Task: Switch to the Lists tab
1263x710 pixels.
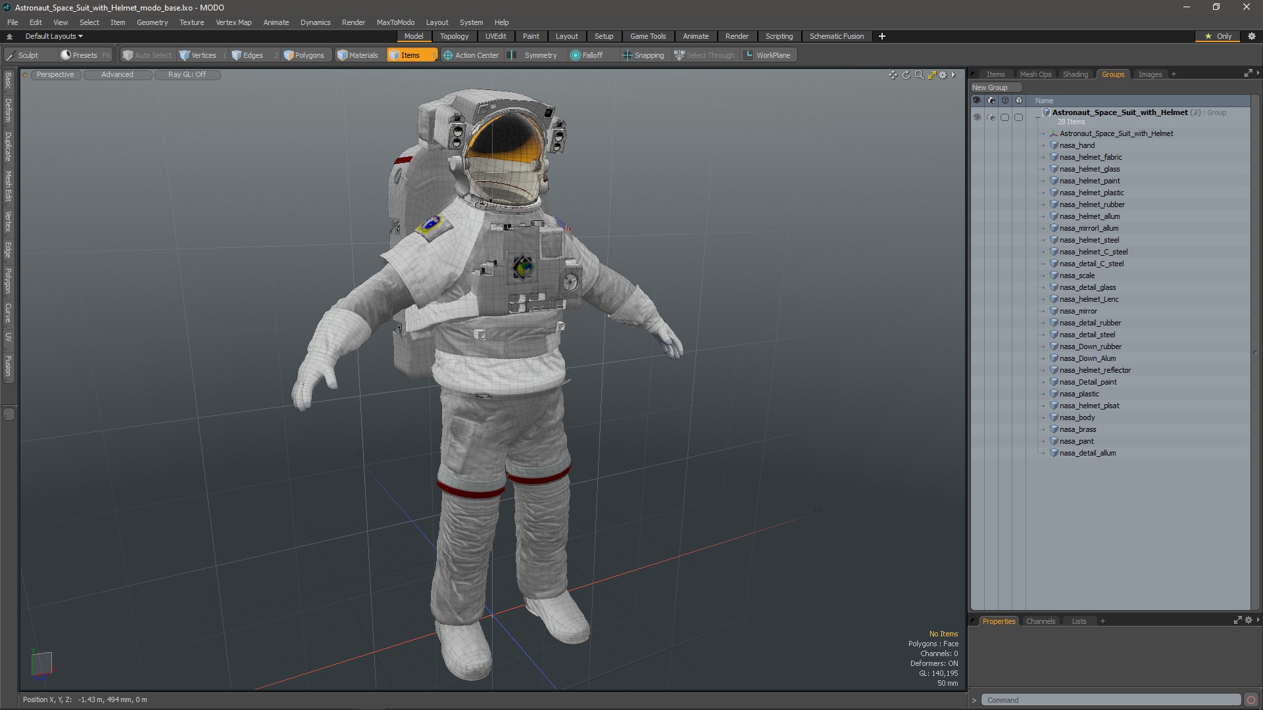Action: coord(1079,621)
